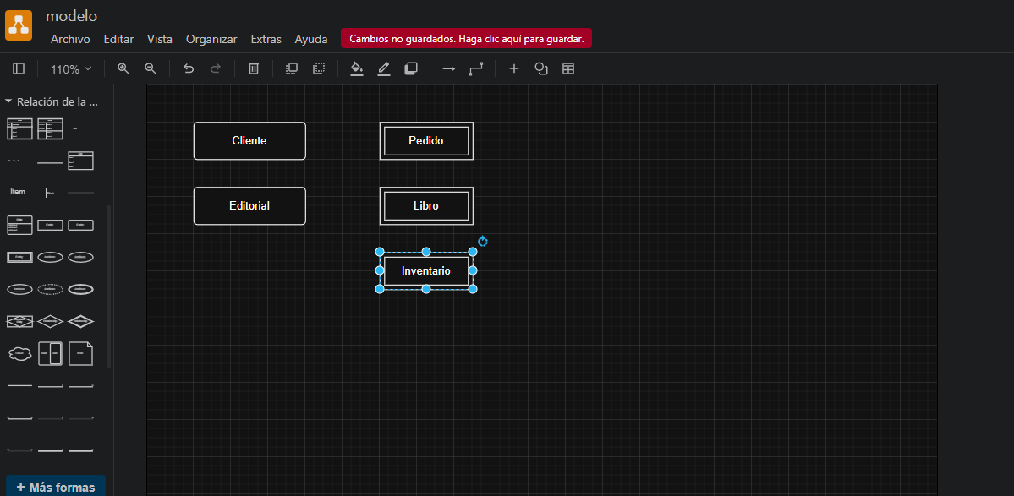
Task: Pick the double diamond identifying relationship shape
Action: coord(81,321)
